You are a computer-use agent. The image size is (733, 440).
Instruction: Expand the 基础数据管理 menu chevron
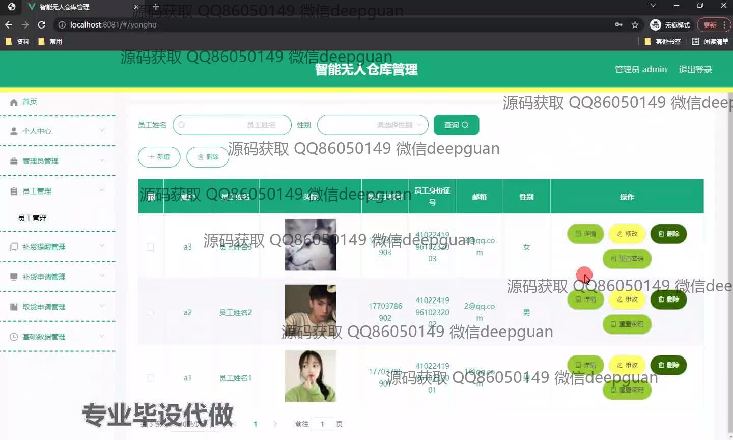pyautogui.click(x=102, y=336)
